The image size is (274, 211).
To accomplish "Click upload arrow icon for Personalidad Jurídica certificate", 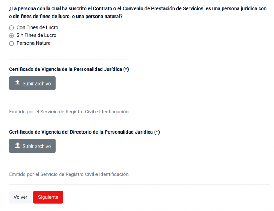I will pyautogui.click(x=17, y=83).
